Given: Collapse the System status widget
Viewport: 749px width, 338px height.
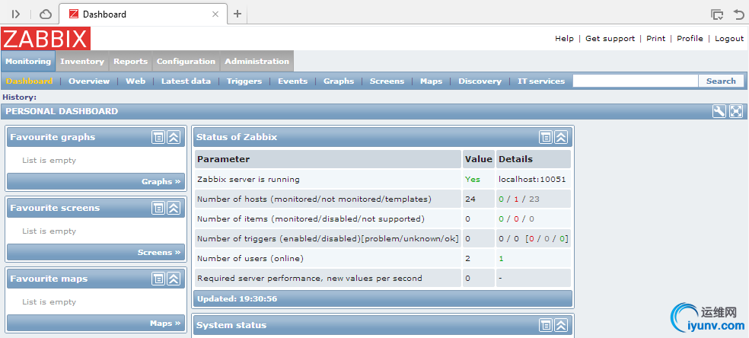Looking at the screenshot, I should [x=561, y=326].
